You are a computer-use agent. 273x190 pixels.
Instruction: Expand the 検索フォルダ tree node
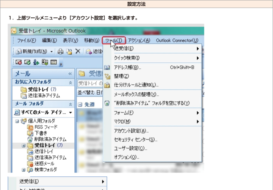(x=24, y=170)
